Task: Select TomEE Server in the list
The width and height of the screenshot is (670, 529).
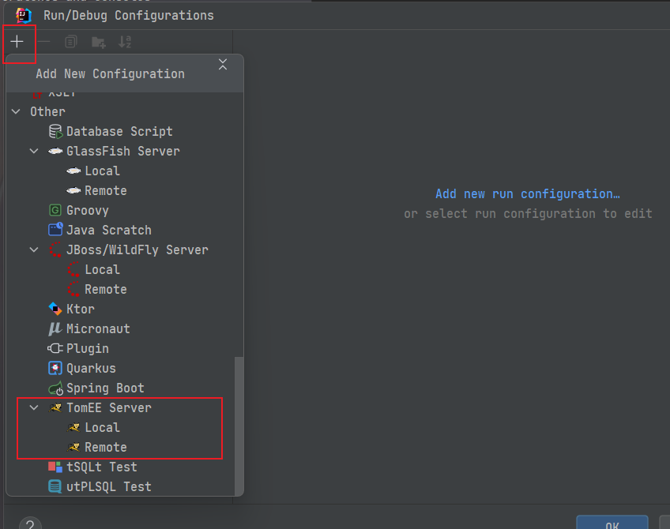Action: click(x=109, y=407)
